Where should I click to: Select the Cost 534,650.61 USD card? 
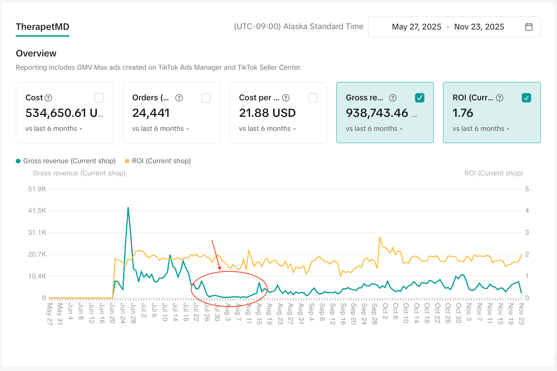coord(64,113)
